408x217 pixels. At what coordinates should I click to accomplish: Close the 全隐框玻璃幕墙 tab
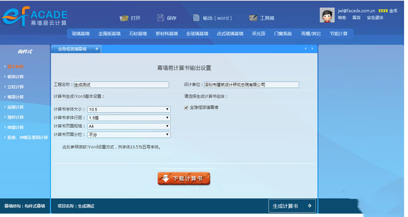click(x=97, y=49)
